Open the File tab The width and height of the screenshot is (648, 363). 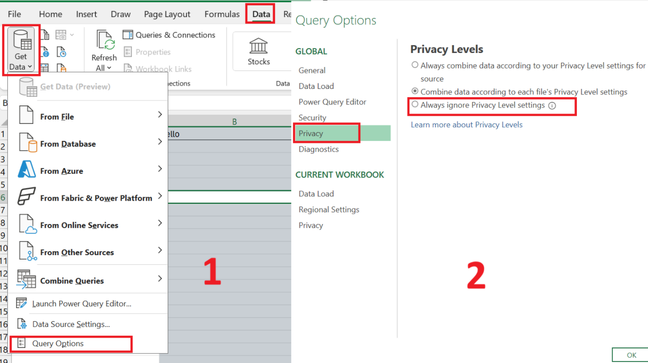(15, 14)
